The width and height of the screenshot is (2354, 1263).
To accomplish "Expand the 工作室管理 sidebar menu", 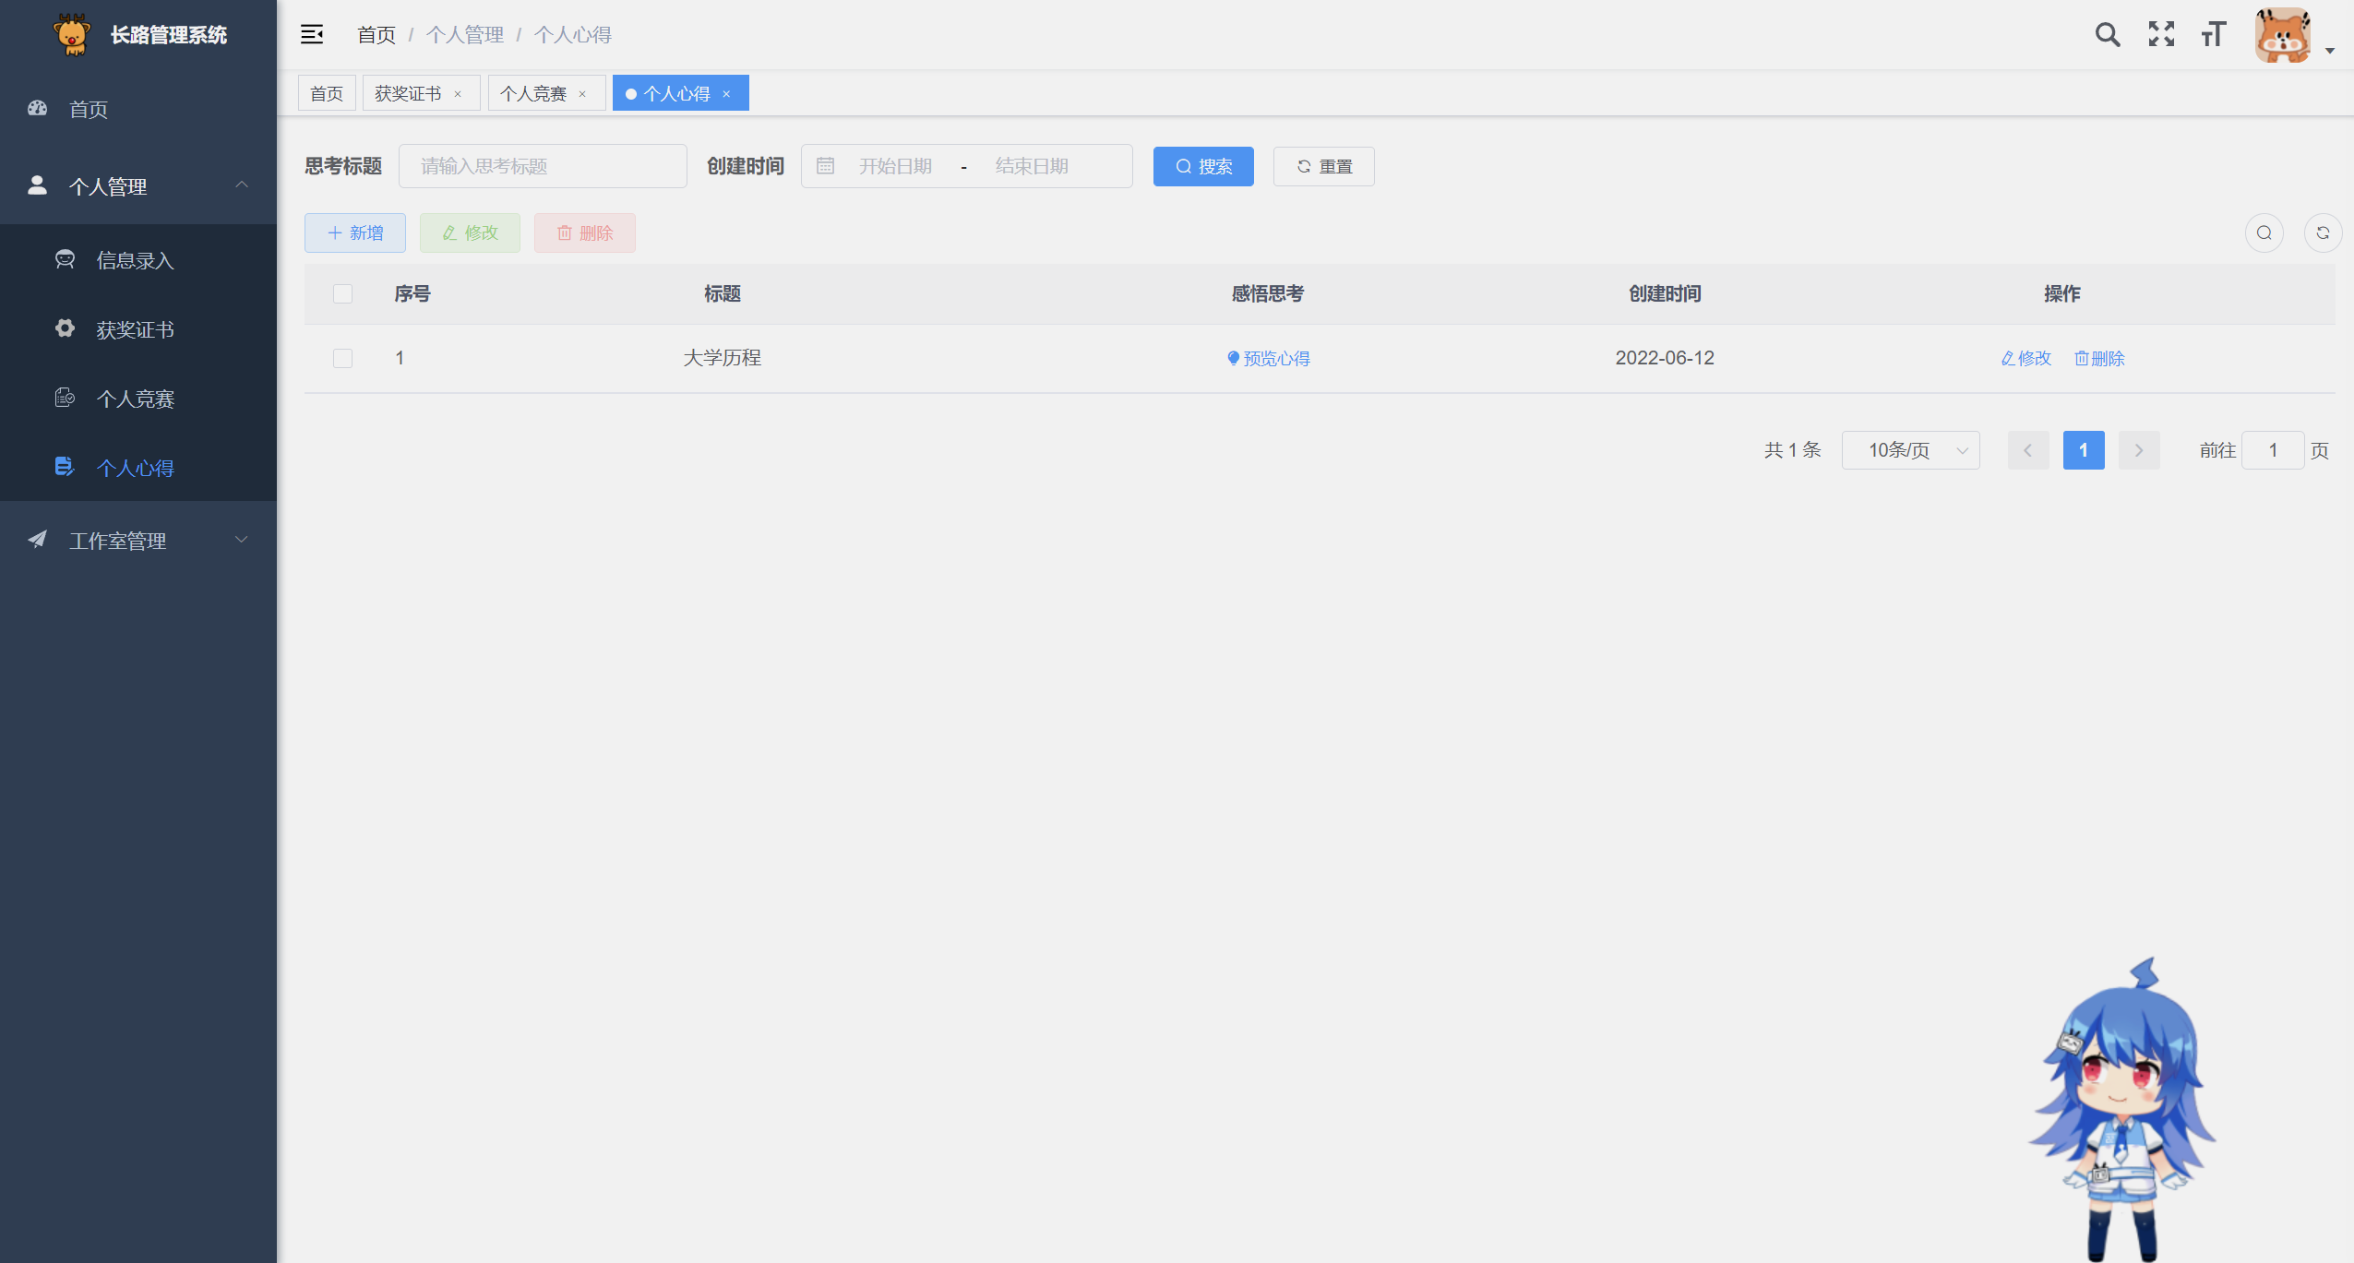I will click(x=138, y=541).
